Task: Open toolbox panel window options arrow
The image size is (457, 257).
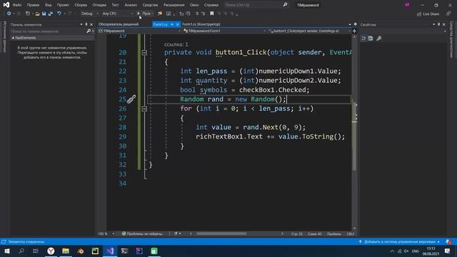Action: click(81, 24)
